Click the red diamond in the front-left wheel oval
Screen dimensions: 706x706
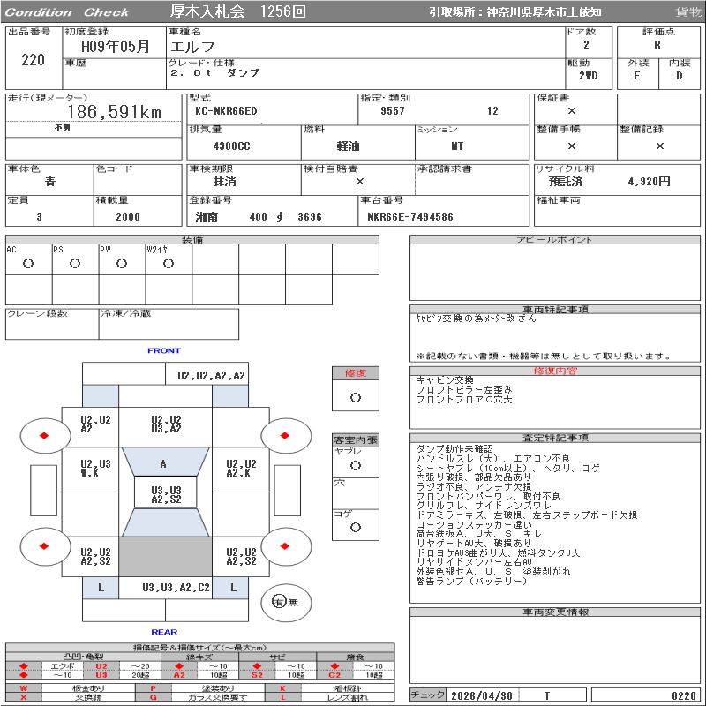pos(44,435)
